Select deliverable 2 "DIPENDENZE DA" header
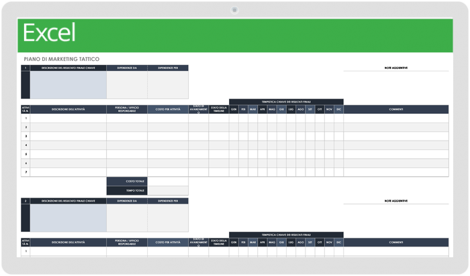The width and height of the screenshot is (470, 276). tap(127, 201)
